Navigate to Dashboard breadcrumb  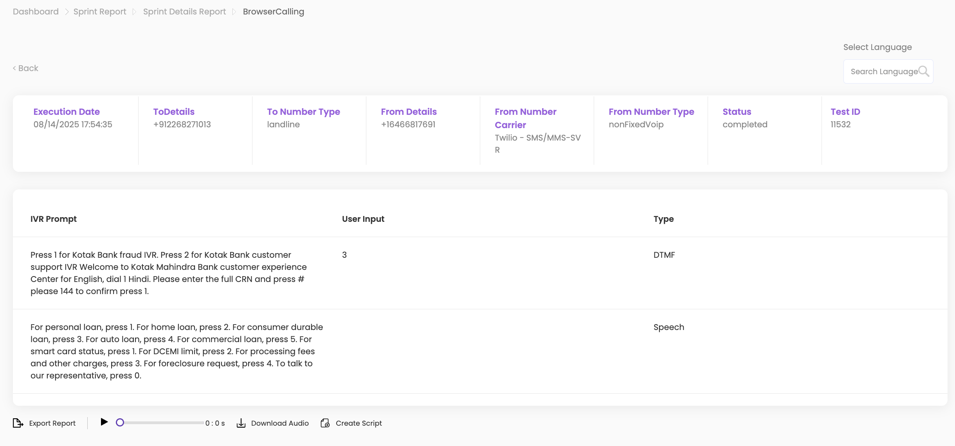tap(36, 12)
